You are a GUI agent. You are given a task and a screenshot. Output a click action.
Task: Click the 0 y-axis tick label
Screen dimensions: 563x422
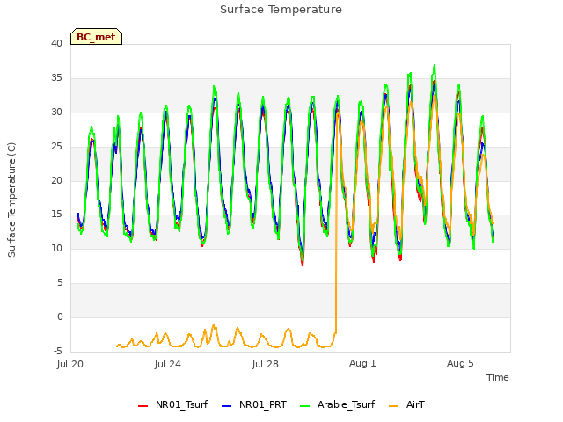[x=60, y=316]
